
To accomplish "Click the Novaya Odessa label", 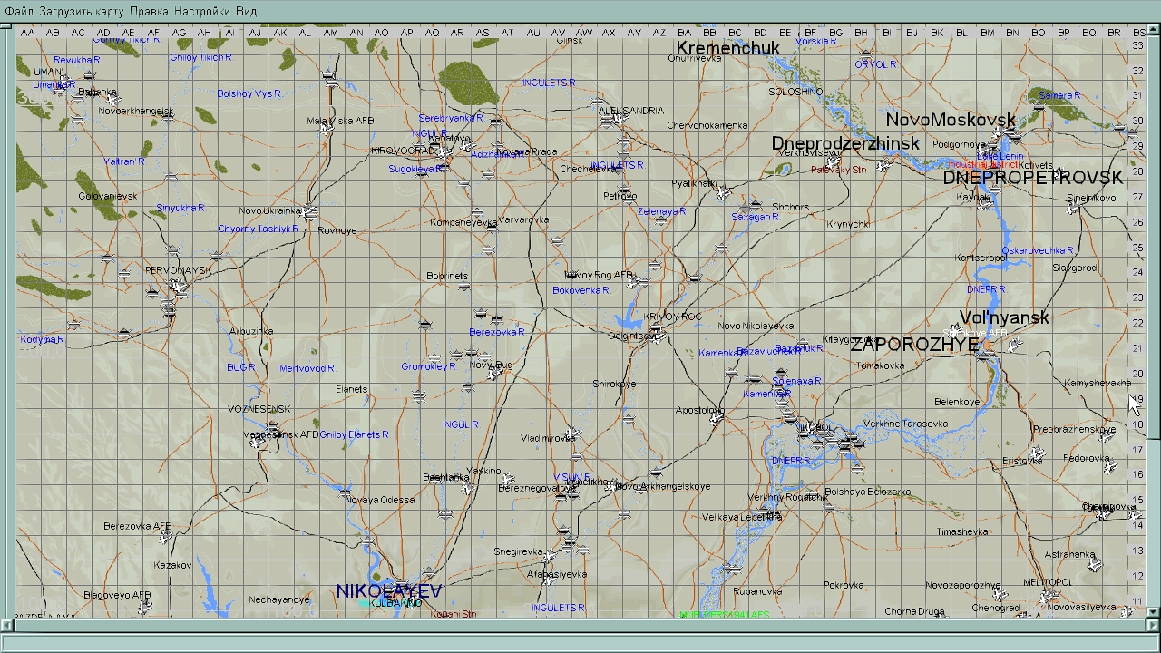I will [x=379, y=500].
